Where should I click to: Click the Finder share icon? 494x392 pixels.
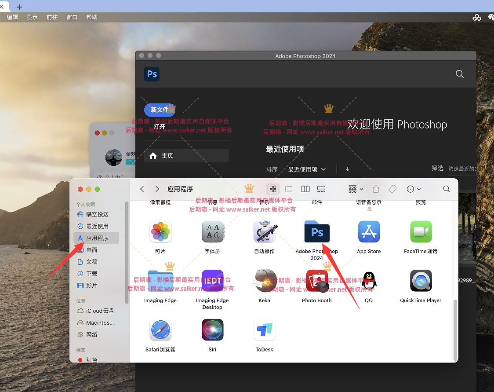[x=376, y=189]
